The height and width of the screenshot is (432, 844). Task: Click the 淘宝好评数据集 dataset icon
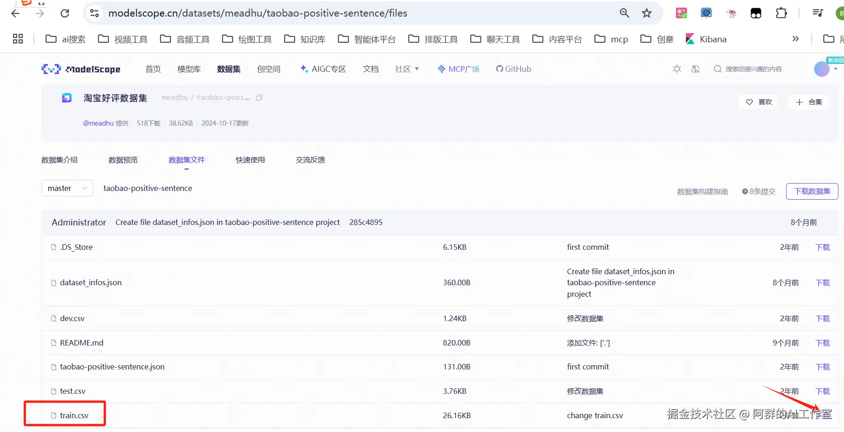pyautogui.click(x=67, y=98)
